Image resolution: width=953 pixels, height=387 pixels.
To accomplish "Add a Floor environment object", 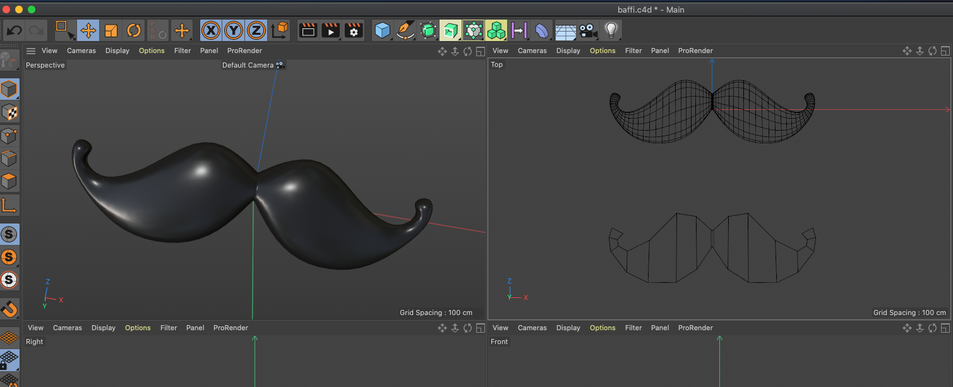I will click(565, 30).
